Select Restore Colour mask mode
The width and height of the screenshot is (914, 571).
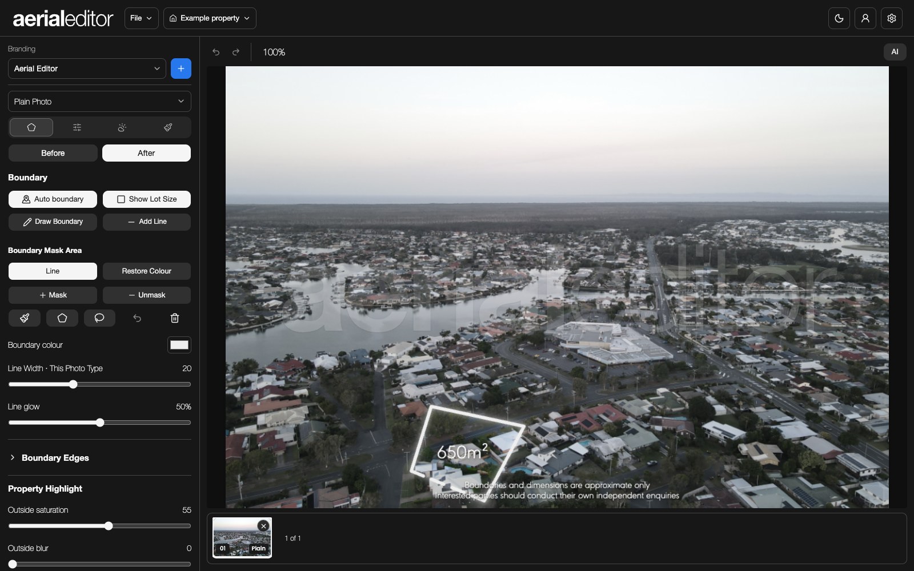coord(147,271)
